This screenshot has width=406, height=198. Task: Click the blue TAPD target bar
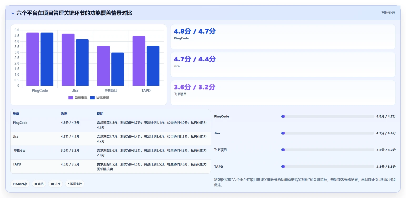[153, 66]
